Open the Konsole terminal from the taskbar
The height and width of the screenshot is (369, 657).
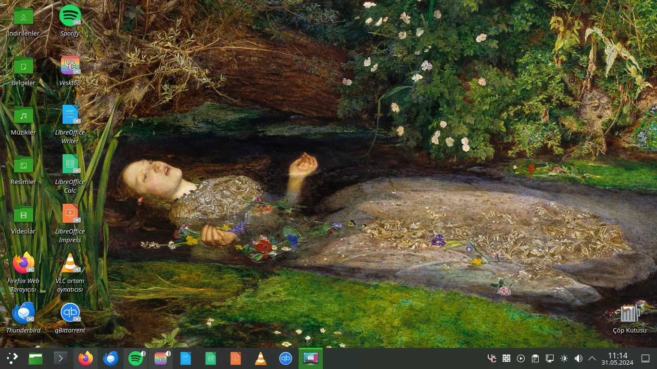[61, 358]
